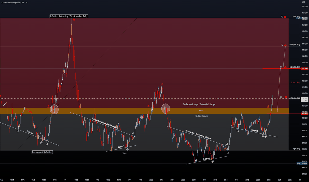Select the 0.5(121.963) Fibonacci level label

(296, 82)
